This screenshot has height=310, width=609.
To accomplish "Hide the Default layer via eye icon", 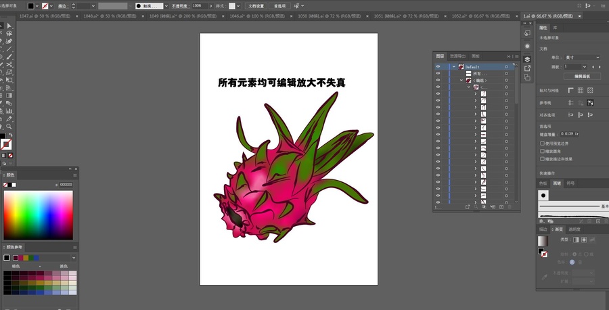I will coord(438,67).
